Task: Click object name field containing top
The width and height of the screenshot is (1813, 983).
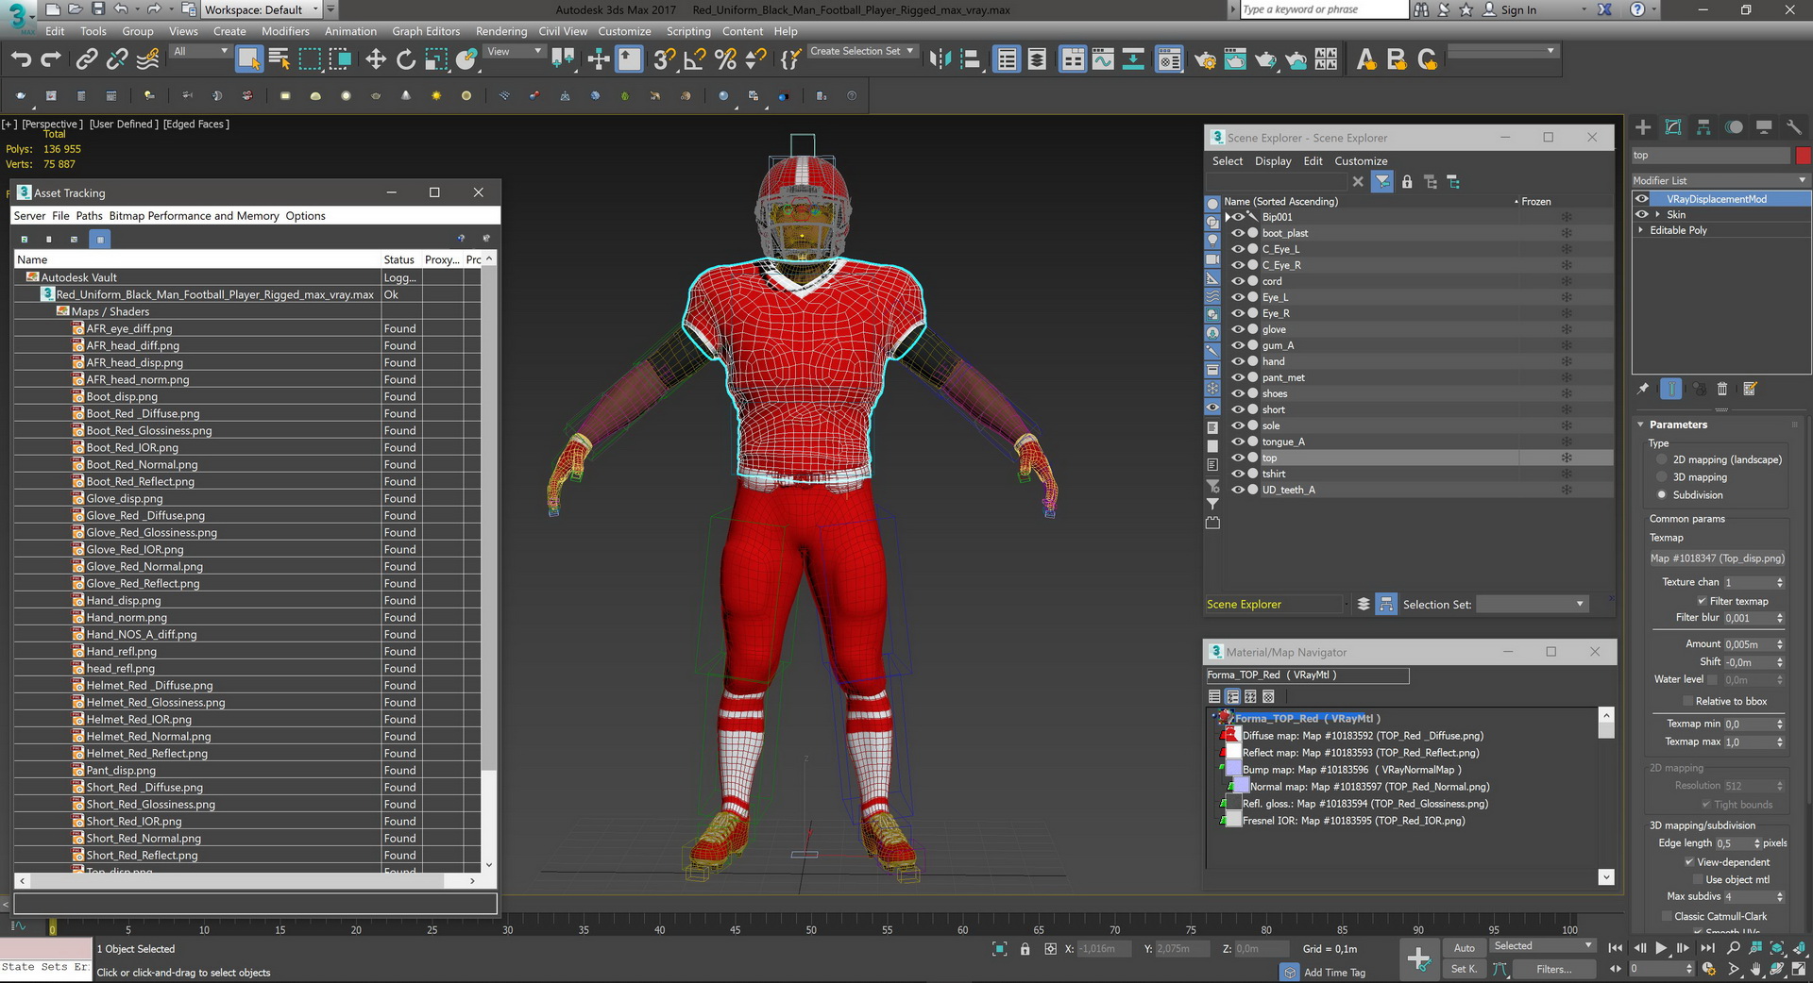Action: click(1710, 156)
